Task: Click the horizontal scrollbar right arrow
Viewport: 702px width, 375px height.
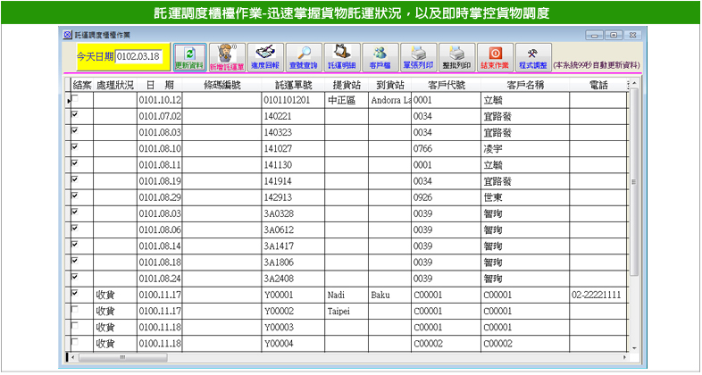Action: pos(623,358)
